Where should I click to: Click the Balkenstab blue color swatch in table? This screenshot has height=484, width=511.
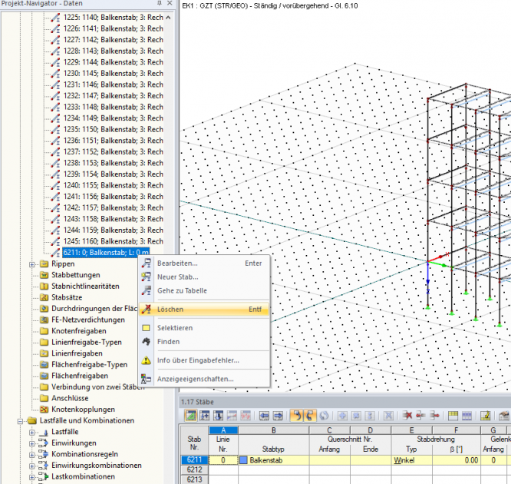pyautogui.click(x=243, y=460)
